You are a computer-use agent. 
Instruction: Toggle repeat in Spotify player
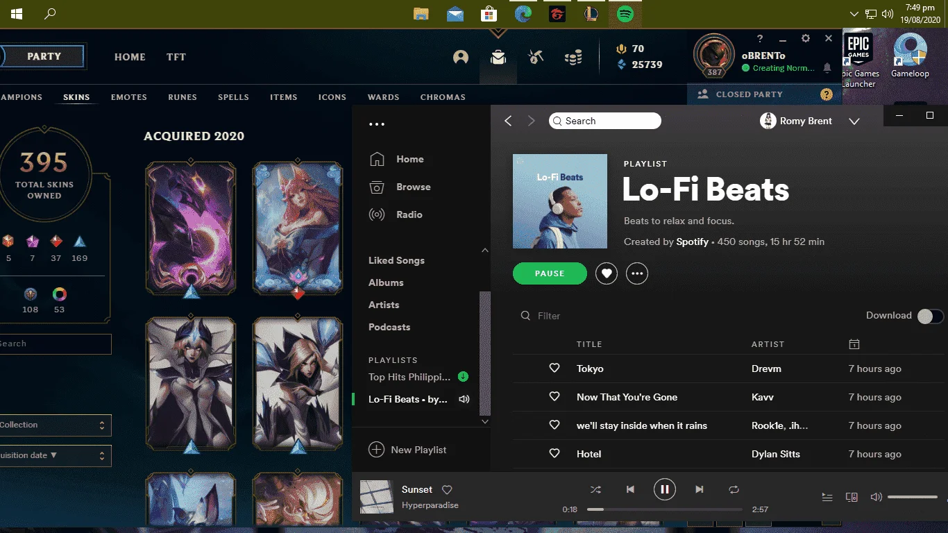point(734,489)
